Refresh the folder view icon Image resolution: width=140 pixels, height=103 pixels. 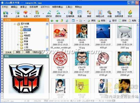tap(67, 21)
